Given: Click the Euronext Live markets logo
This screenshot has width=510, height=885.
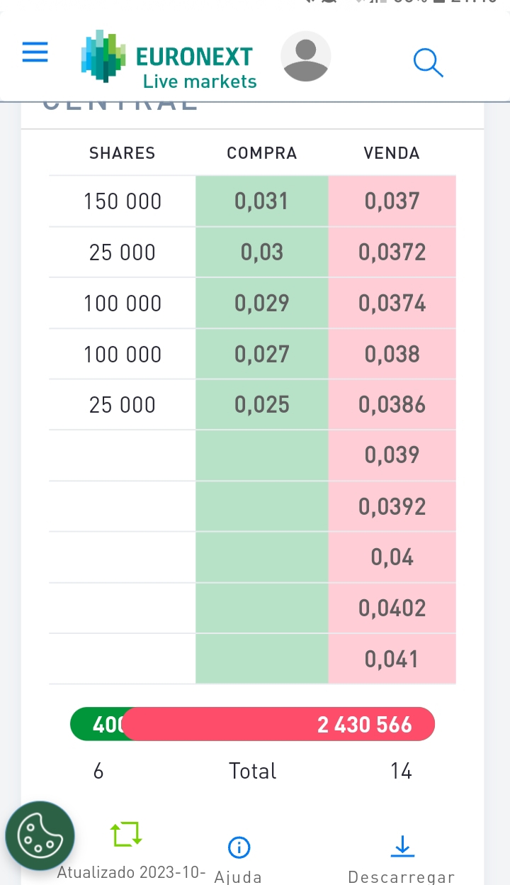Looking at the screenshot, I should point(169,60).
